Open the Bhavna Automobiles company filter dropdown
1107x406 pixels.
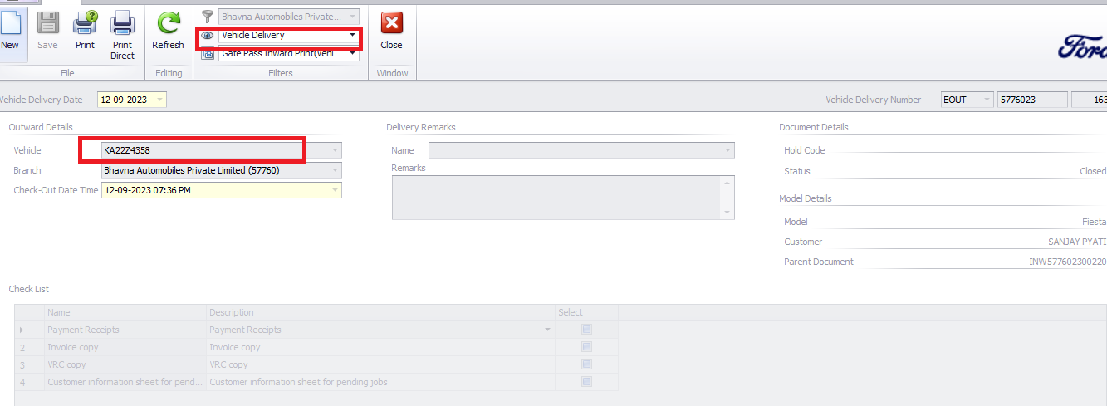[353, 16]
